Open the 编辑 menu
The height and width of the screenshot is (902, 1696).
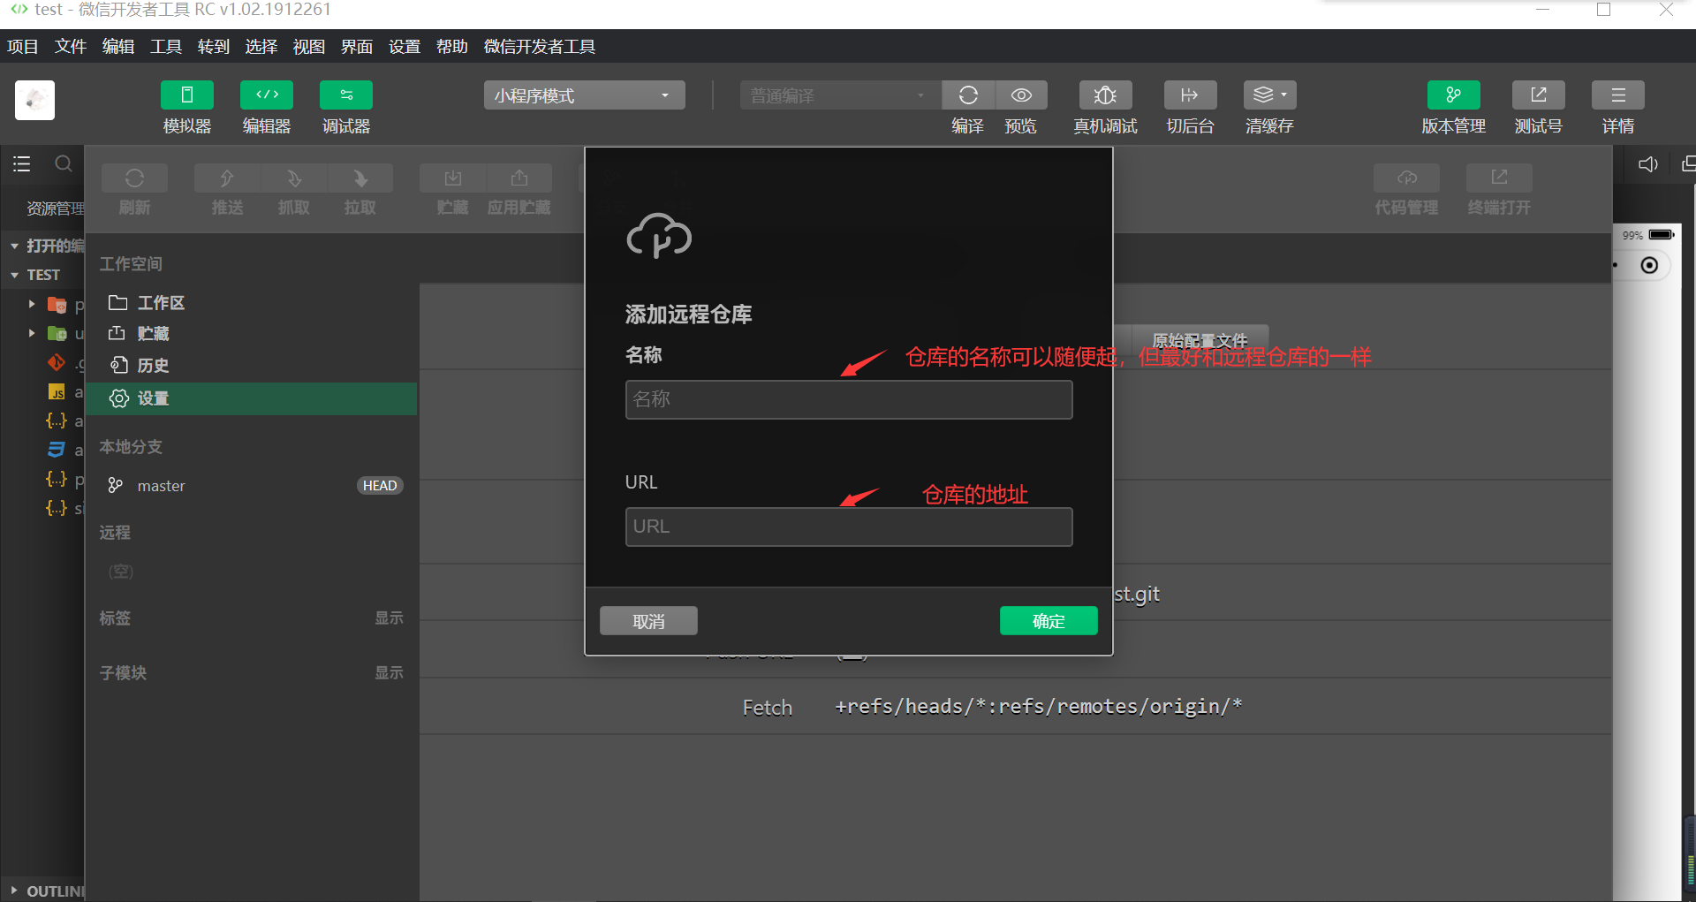coord(118,47)
